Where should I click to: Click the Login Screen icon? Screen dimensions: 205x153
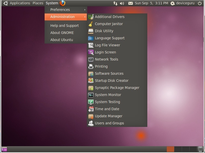point(91,52)
